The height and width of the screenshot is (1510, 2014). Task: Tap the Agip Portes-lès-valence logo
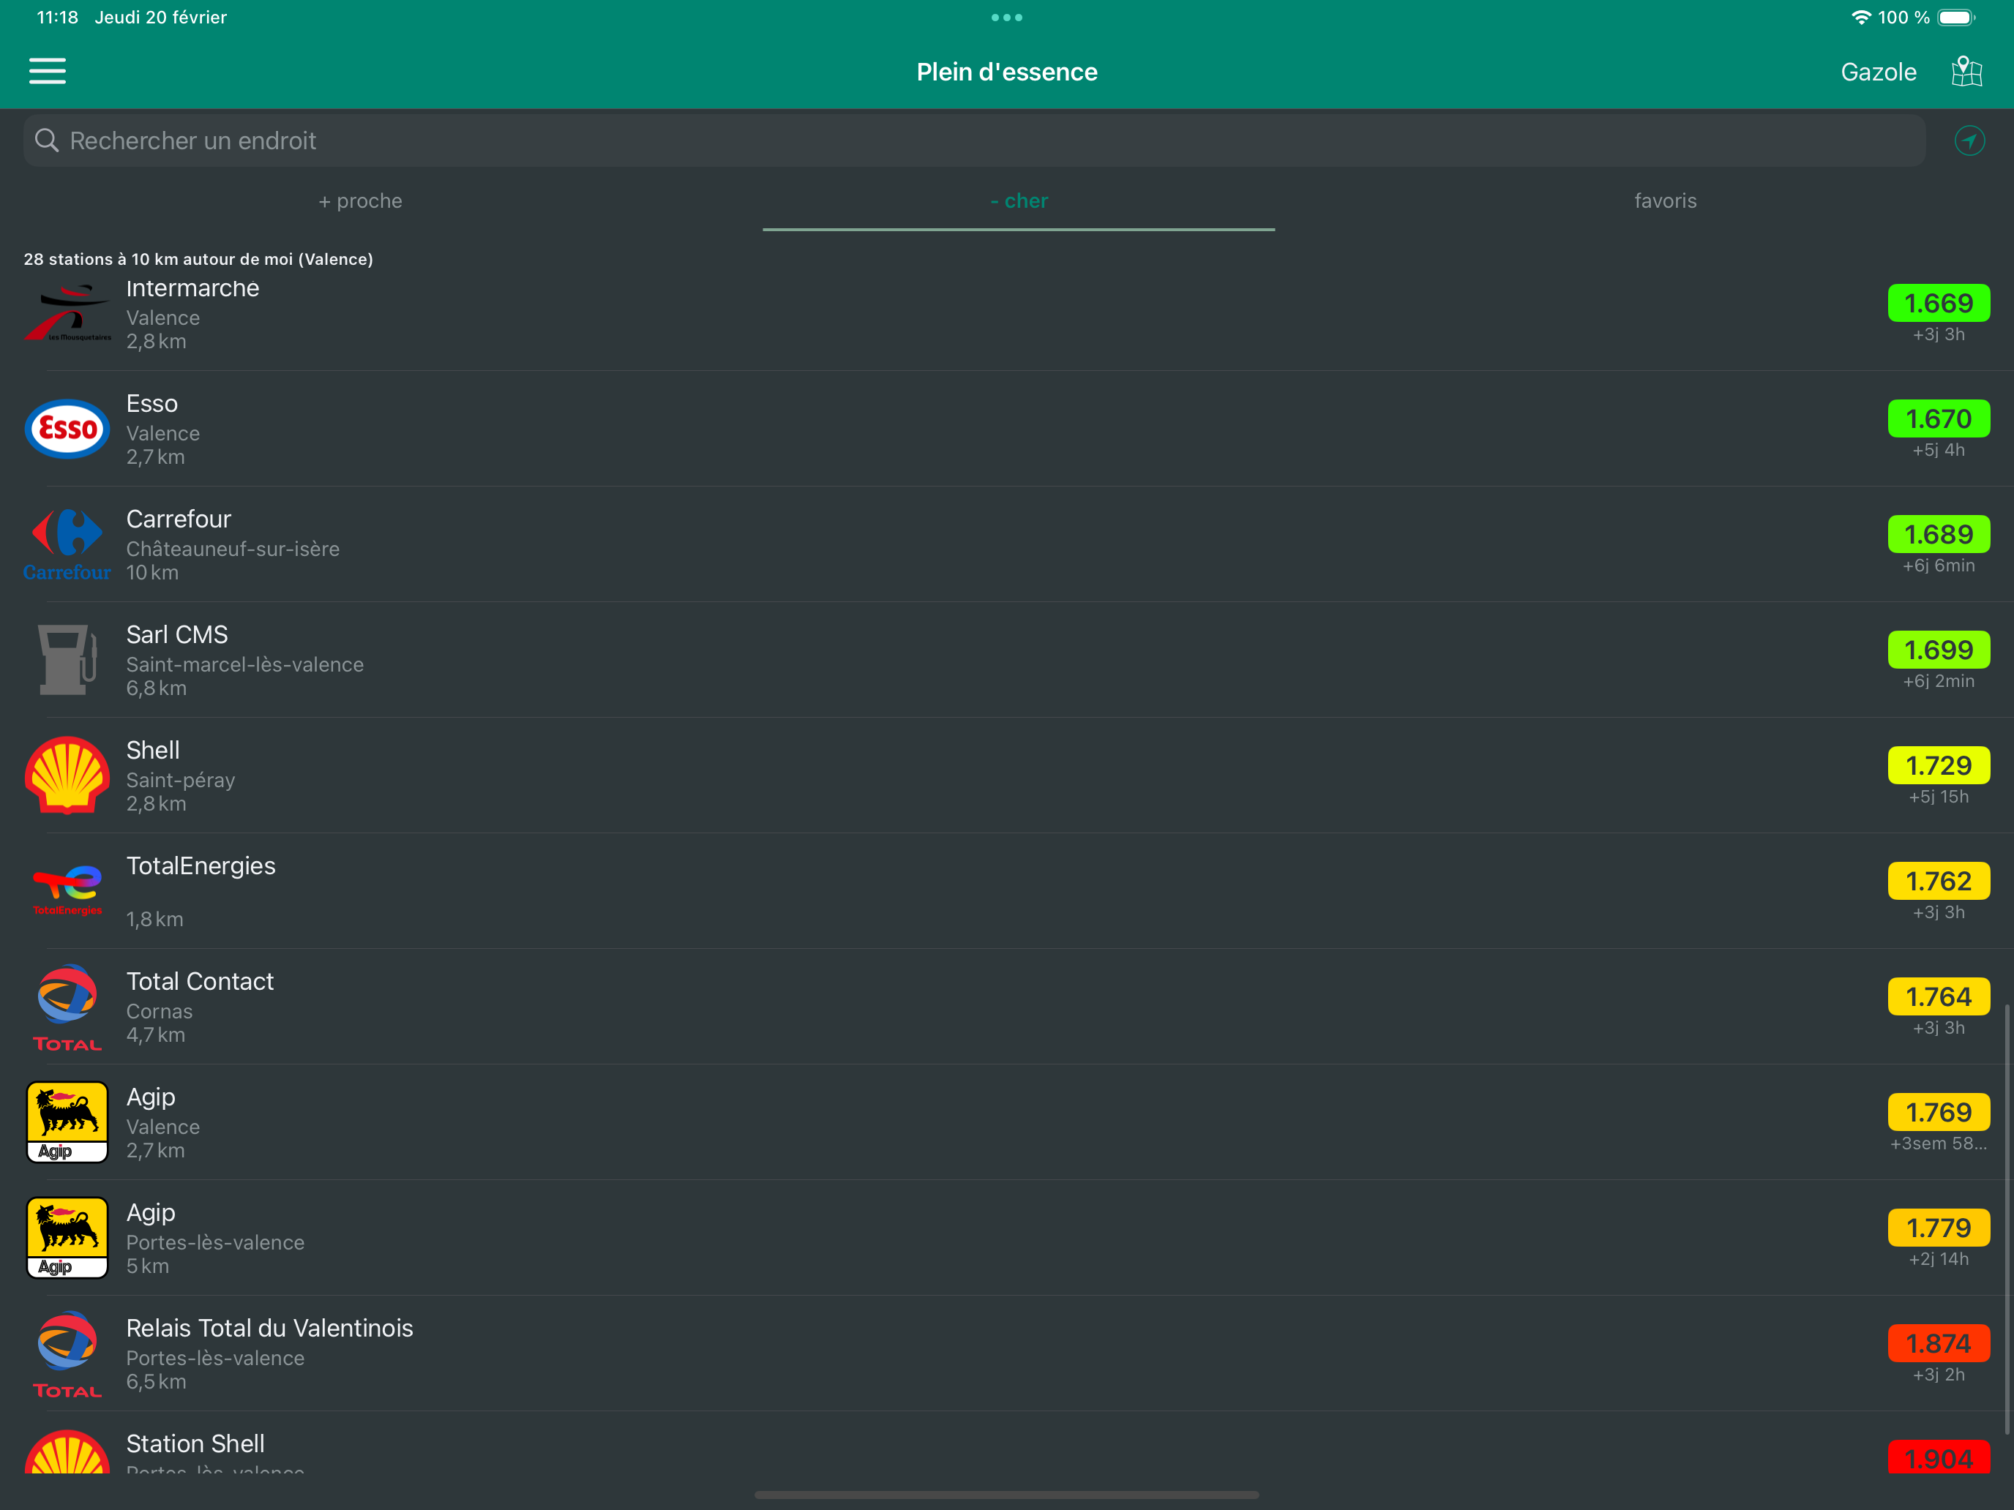[67, 1237]
